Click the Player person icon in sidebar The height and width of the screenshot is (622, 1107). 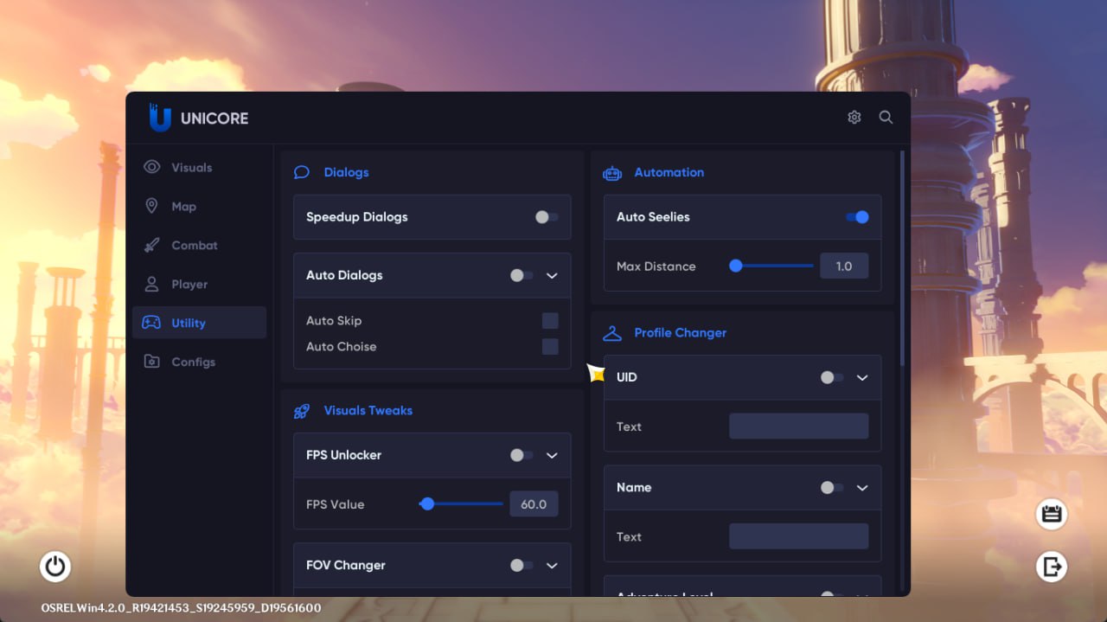click(x=151, y=284)
